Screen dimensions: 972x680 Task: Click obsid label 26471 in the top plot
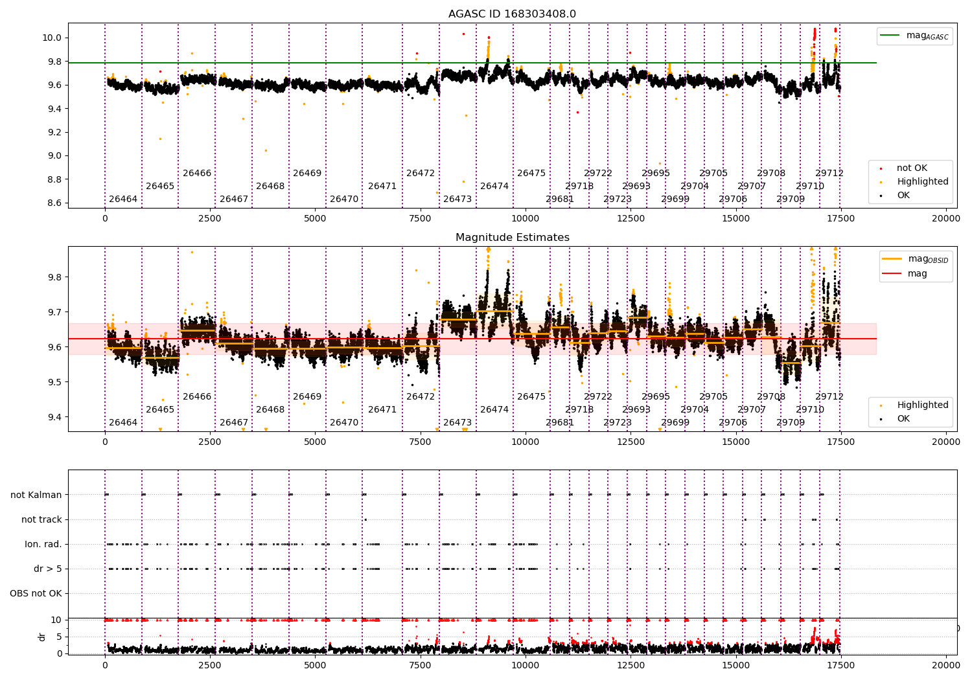[x=382, y=186]
